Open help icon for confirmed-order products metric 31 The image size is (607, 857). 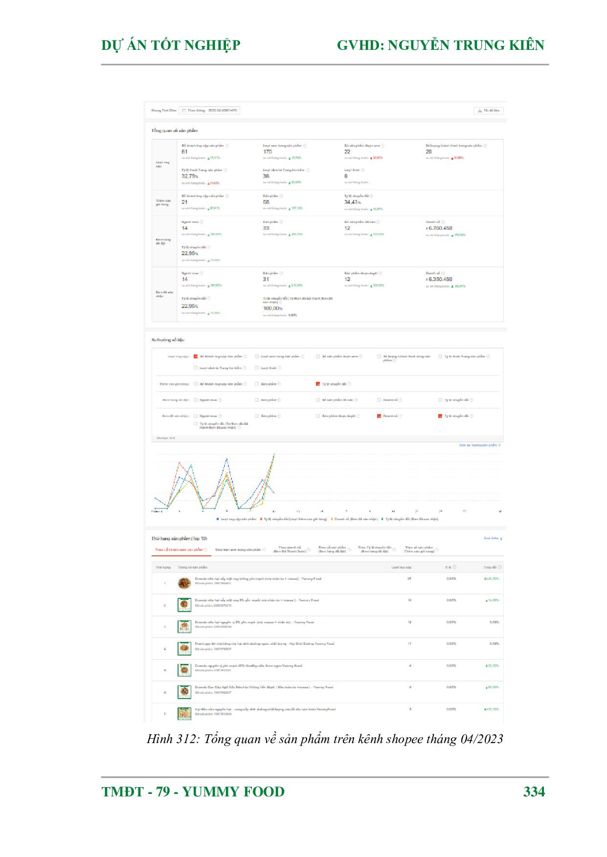click(281, 273)
